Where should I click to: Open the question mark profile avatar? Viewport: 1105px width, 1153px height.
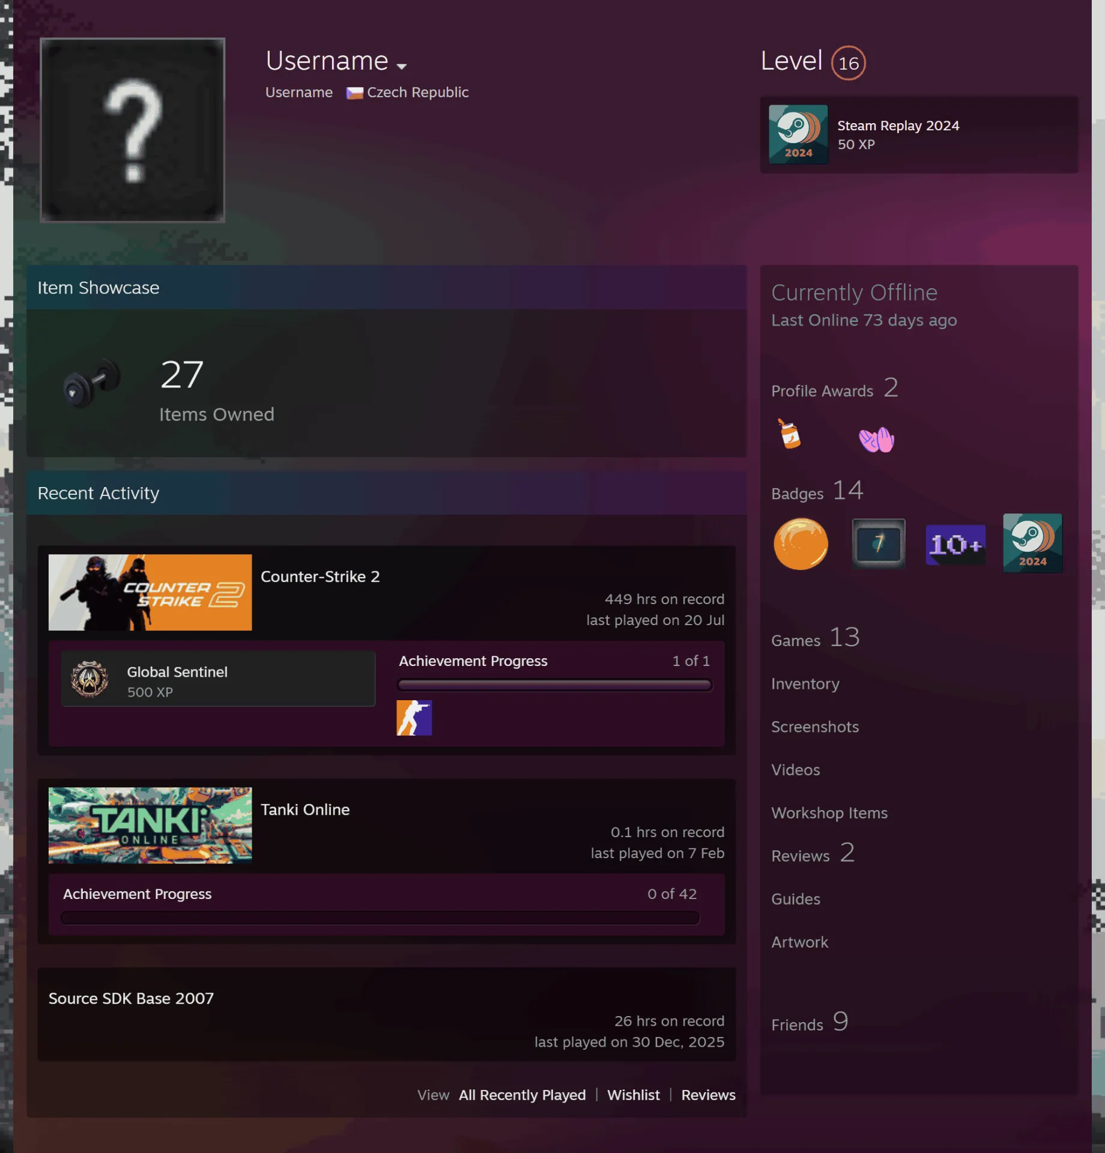[x=132, y=130]
